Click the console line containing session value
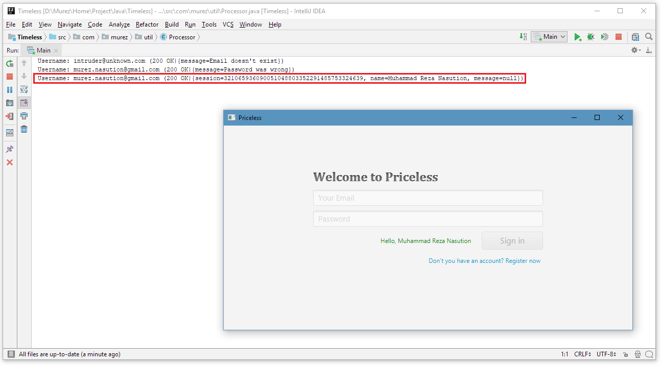The image size is (661, 366). 280,78
